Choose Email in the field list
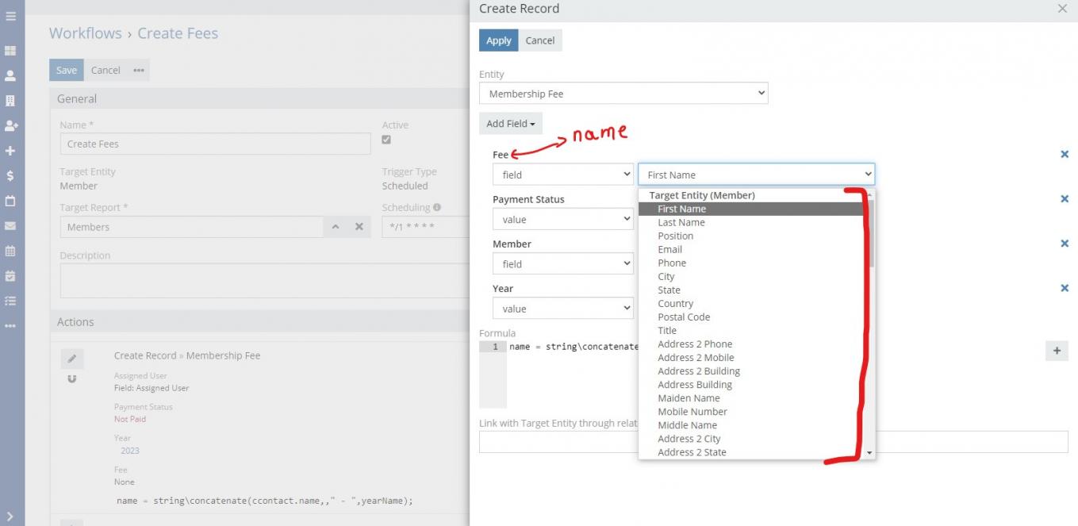 point(669,250)
